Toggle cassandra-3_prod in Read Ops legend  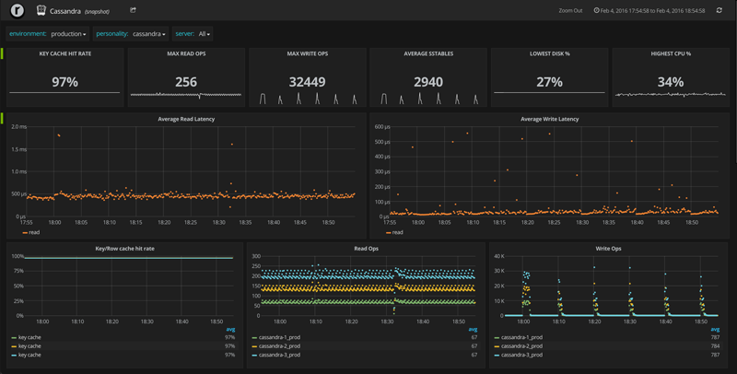click(280, 355)
